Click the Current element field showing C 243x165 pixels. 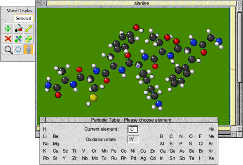tap(133, 129)
